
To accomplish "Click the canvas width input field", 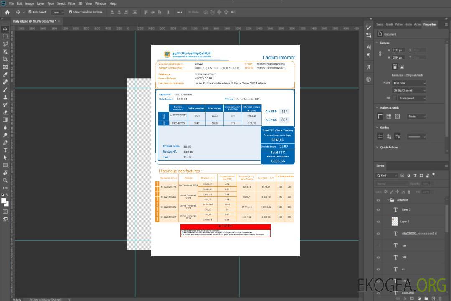I will pyautogui.click(x=398, y=50).
